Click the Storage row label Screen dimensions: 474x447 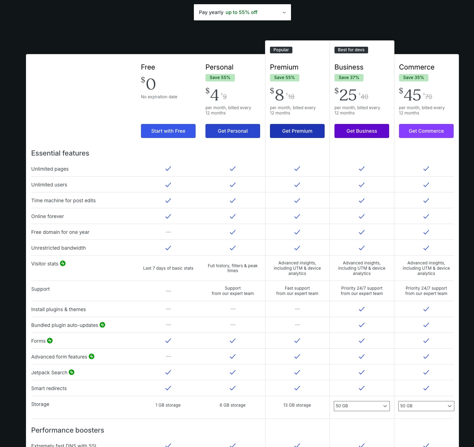tap(40, 404)
